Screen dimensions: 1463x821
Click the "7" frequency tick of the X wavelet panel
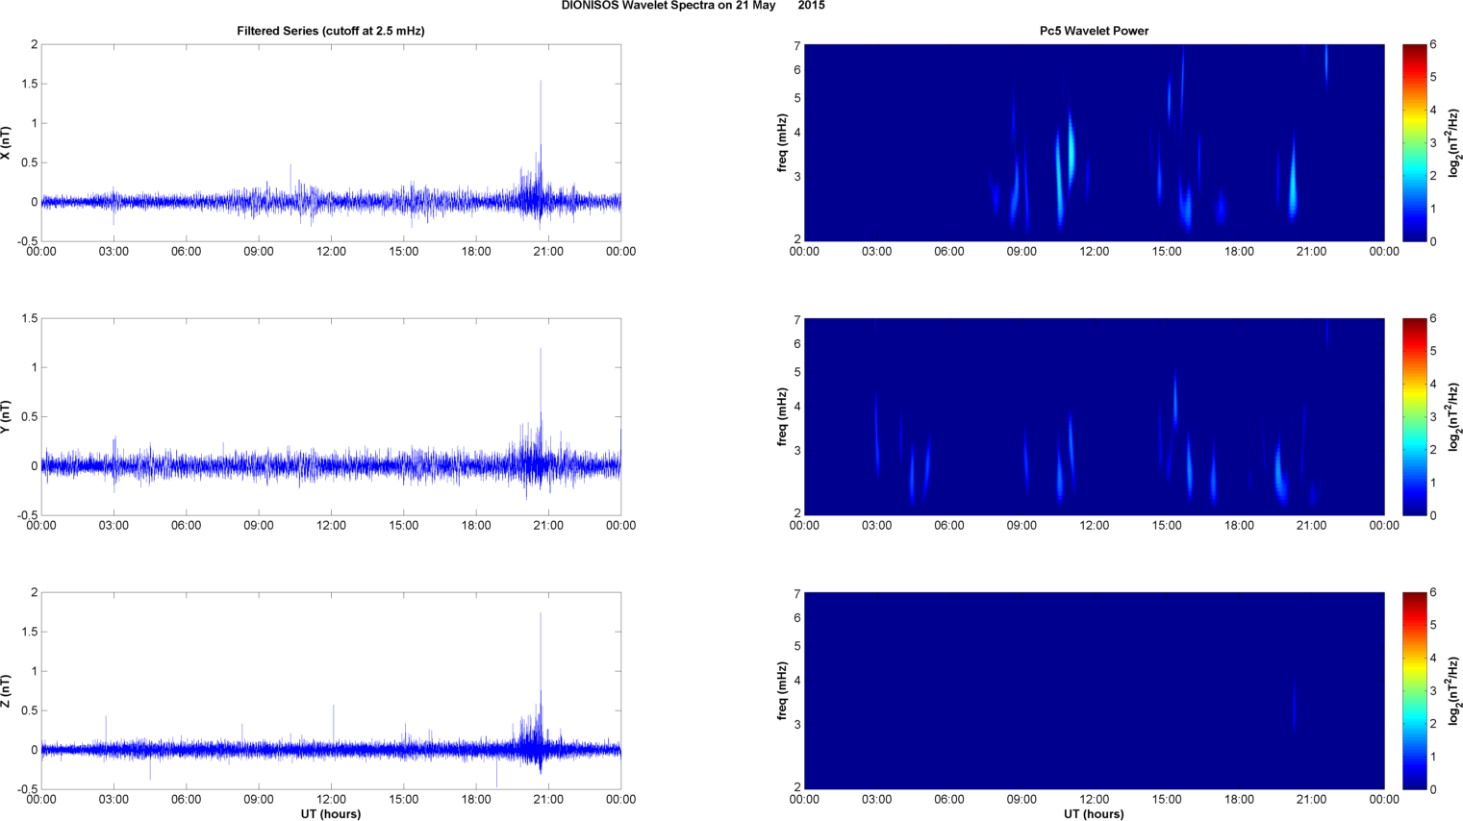(x=797, y=45)
